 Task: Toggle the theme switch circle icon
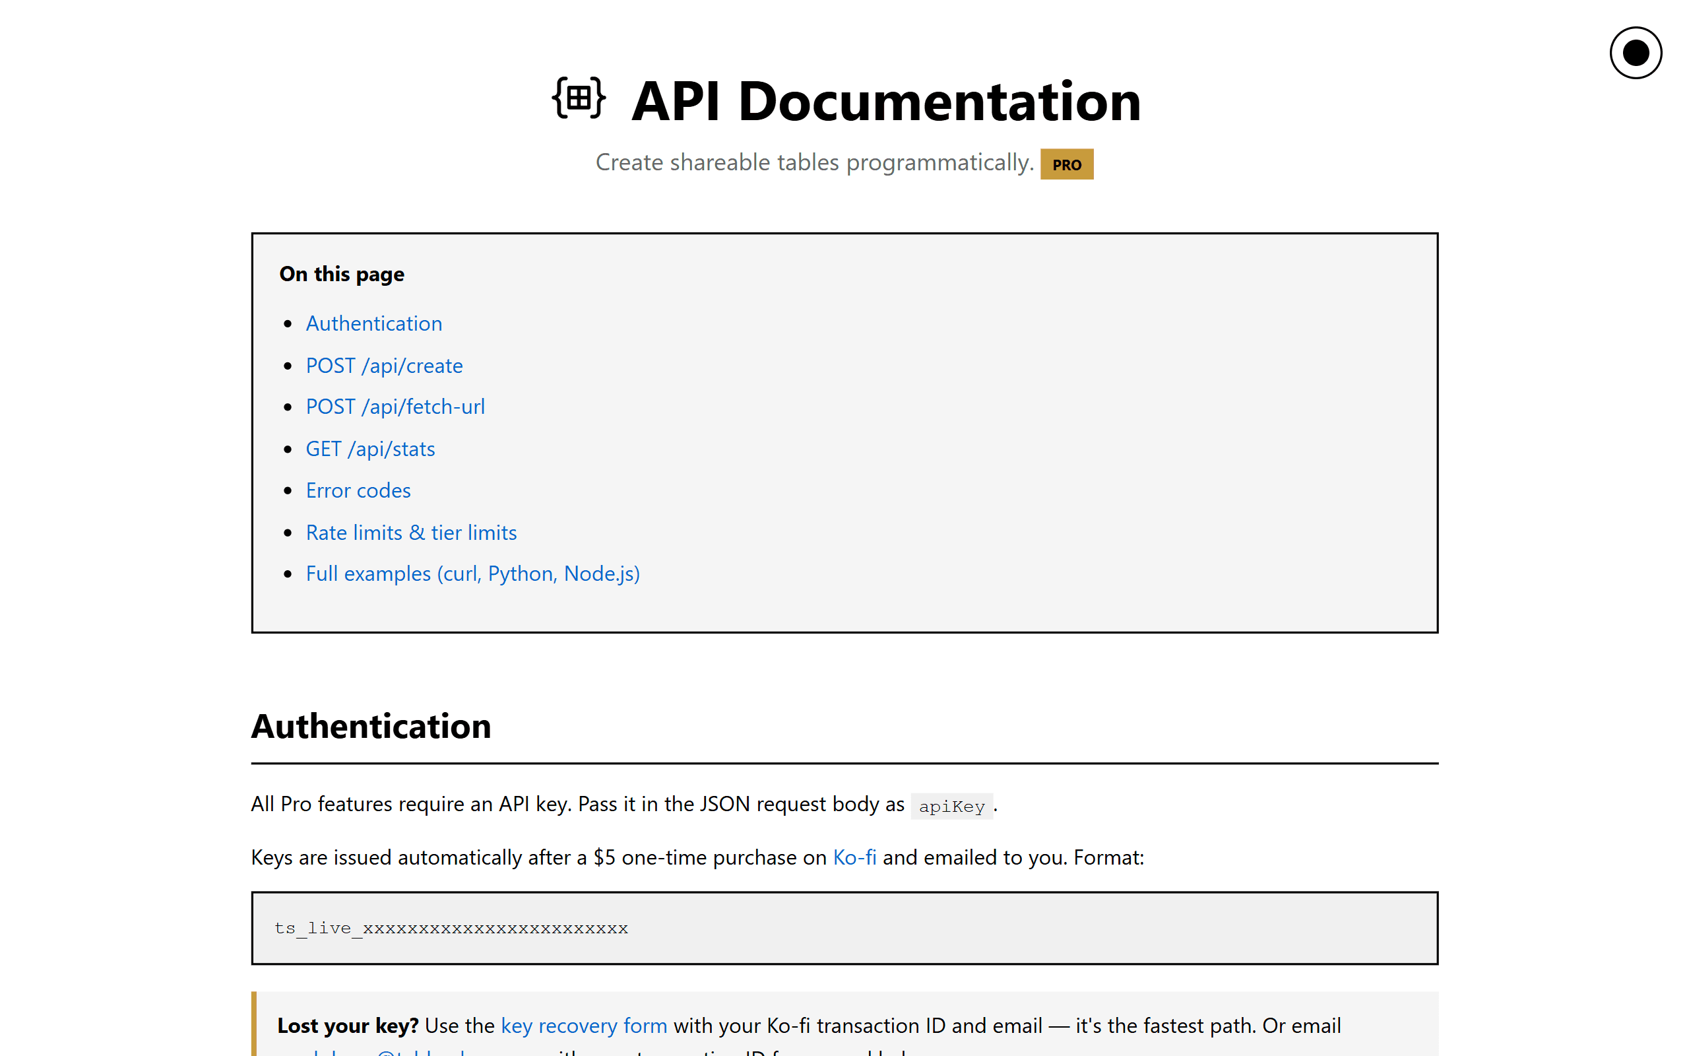(x=1636, y=53)
